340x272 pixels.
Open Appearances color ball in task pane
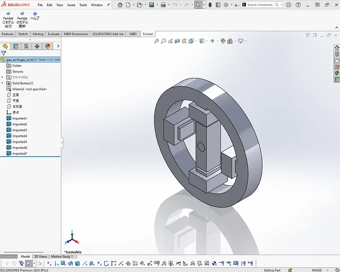(x=337, y=73)
